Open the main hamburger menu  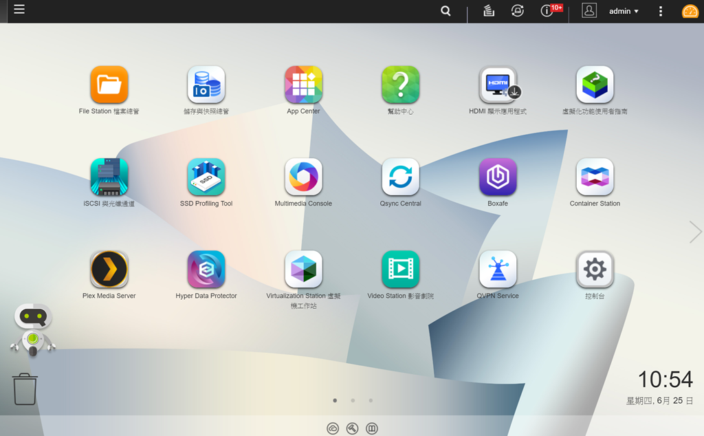19,10
